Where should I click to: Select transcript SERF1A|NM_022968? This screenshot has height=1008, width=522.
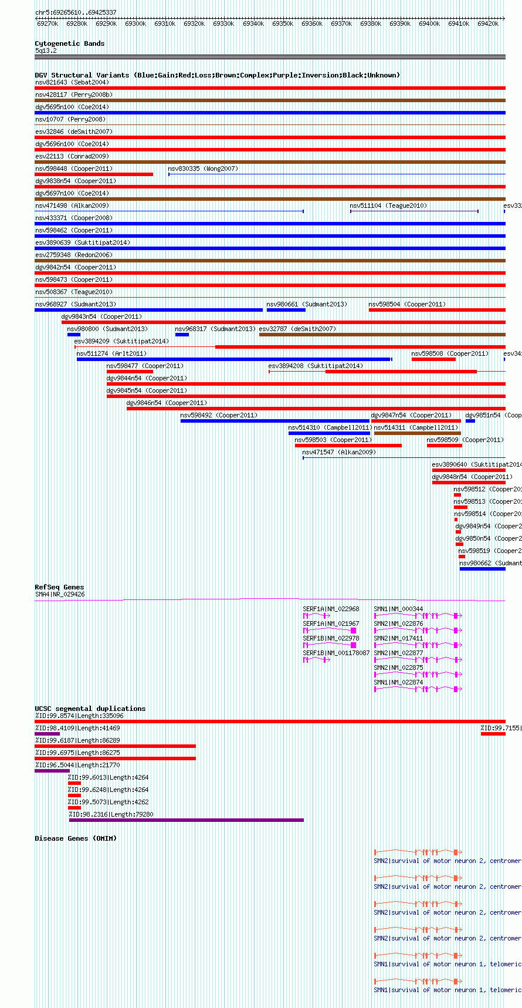click(317, 616)
